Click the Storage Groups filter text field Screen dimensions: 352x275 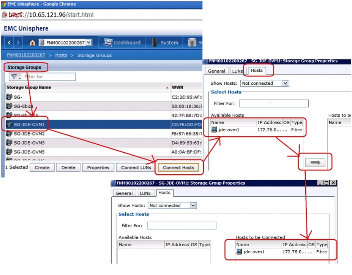(x=49, y=77)
